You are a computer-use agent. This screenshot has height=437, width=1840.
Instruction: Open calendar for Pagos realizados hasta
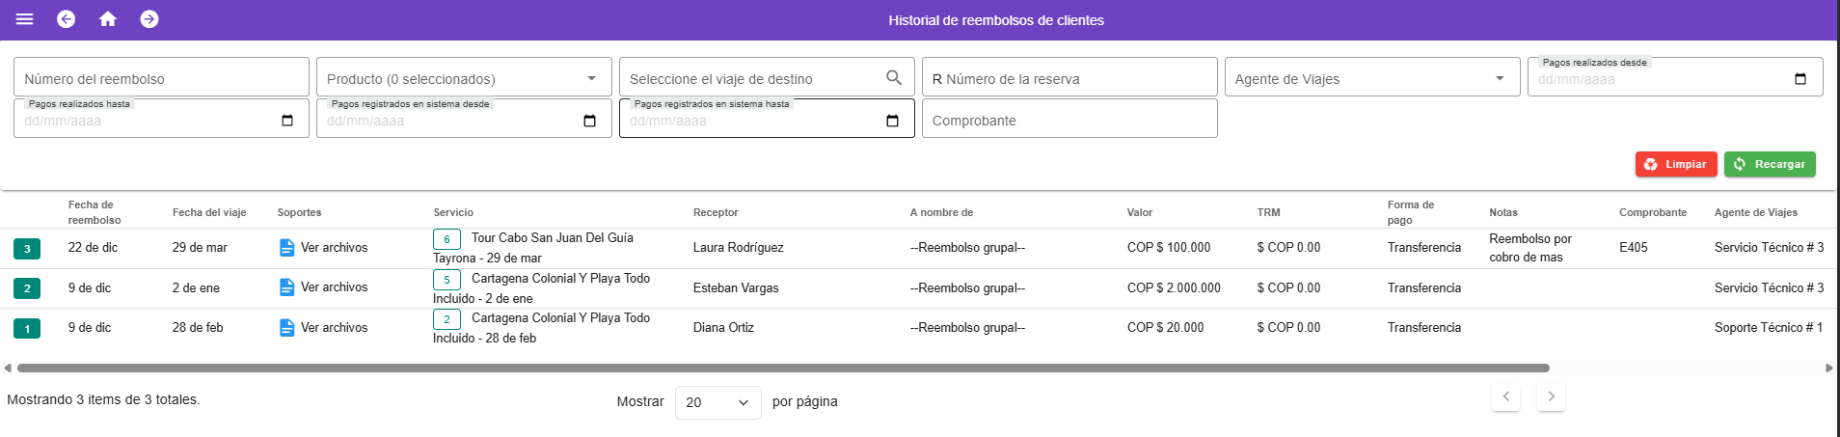point(286,121)
